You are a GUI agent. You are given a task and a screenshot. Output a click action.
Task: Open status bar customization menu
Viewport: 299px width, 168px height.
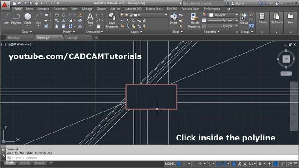pyautogui.click(x=295, y=164)
